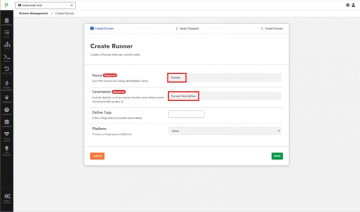Image resolution: width=360 pixels, height=212 pixels.
Task: Click the PagerDuty logo in top-left corner
Action: 6,5
